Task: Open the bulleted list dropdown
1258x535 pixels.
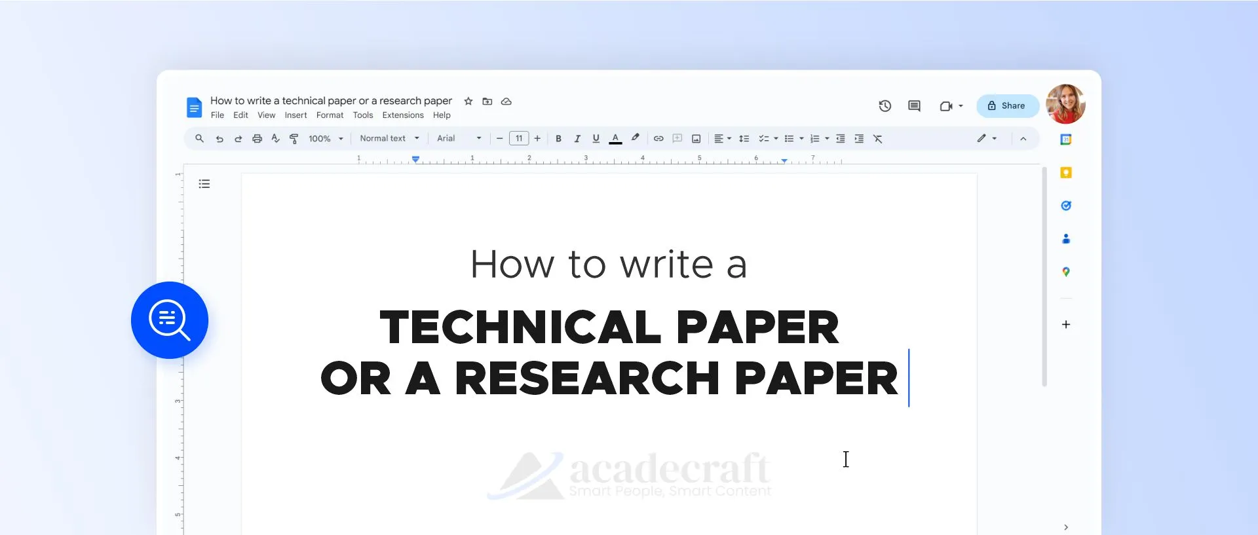Action: [x=794, y=139]
